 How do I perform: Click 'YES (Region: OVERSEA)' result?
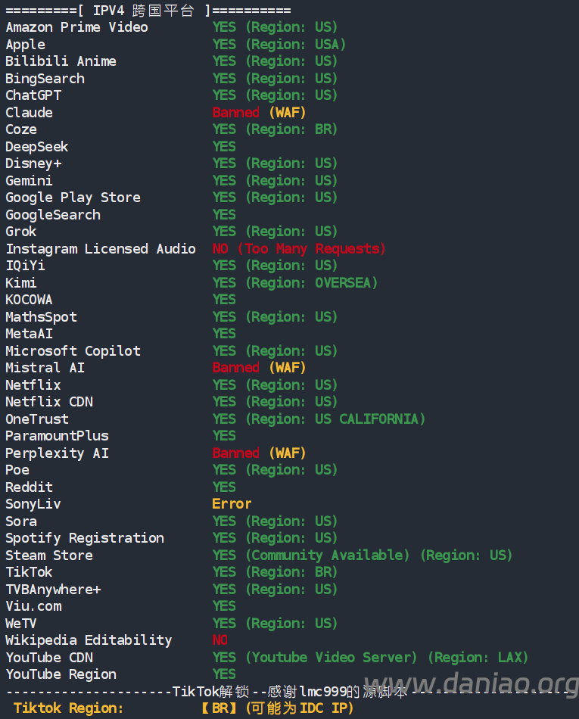tap(295, 283)
